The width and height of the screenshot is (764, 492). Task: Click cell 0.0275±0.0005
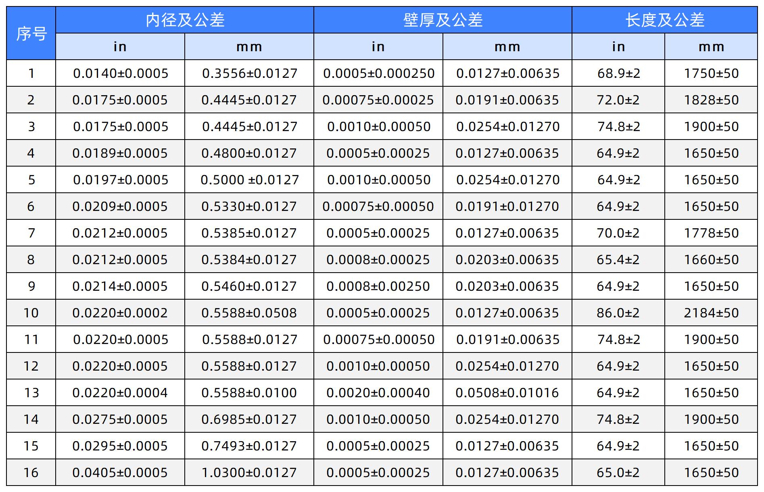(x=120, y=419)
